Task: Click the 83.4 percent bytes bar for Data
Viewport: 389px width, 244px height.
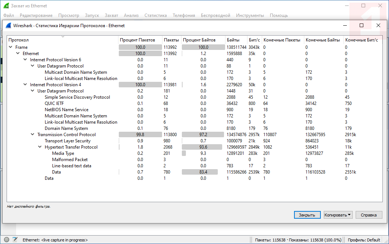Action: point(200,172)
